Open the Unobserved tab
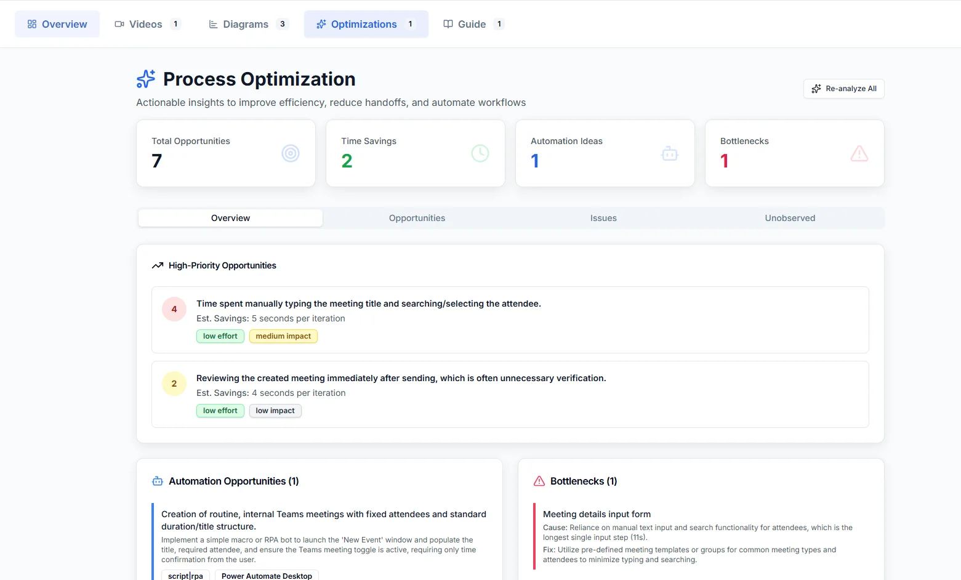The image size is (961, 580). pyautogui.click(x=790, y=217)
